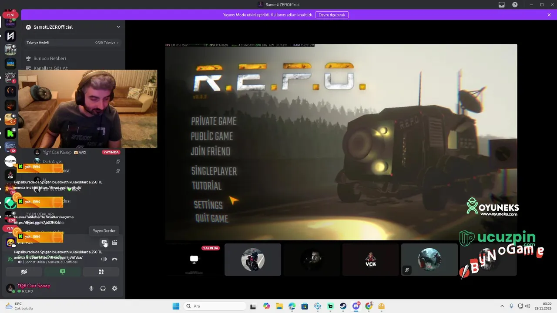Screen dimensions: 557x313
Task: Select the motorcycle avatar participant tile
Action: (253, 260)
